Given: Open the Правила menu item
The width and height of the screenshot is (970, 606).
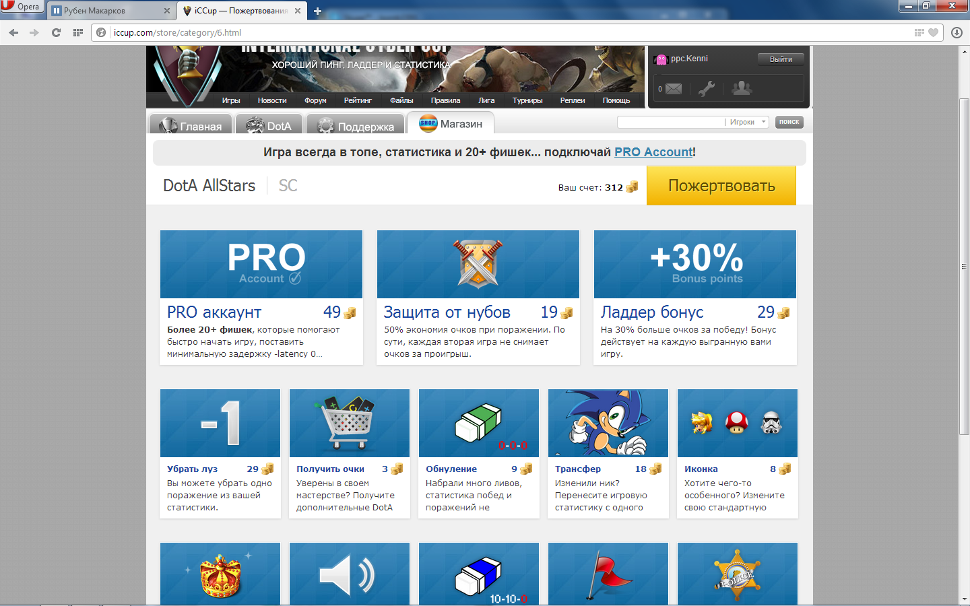Looking at the screenshot, I should pos(445,100).
